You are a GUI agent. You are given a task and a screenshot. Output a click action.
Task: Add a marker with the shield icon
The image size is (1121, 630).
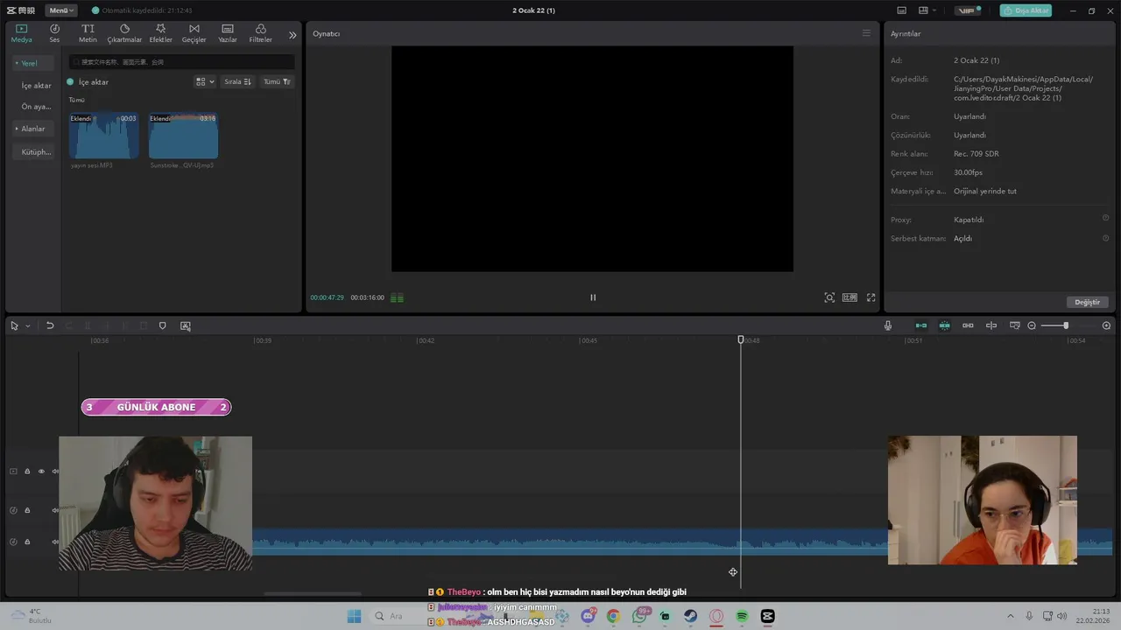click(x=162, y=325)
